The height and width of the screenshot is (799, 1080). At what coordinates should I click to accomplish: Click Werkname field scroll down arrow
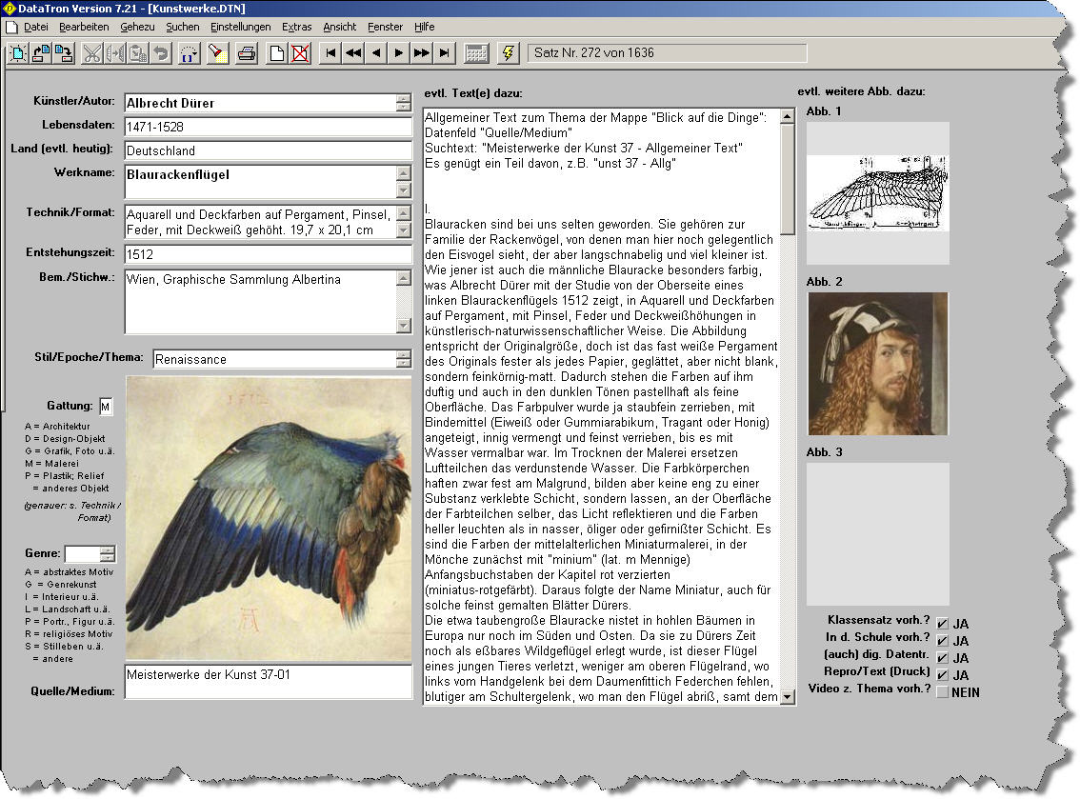[x=404, y=190]
